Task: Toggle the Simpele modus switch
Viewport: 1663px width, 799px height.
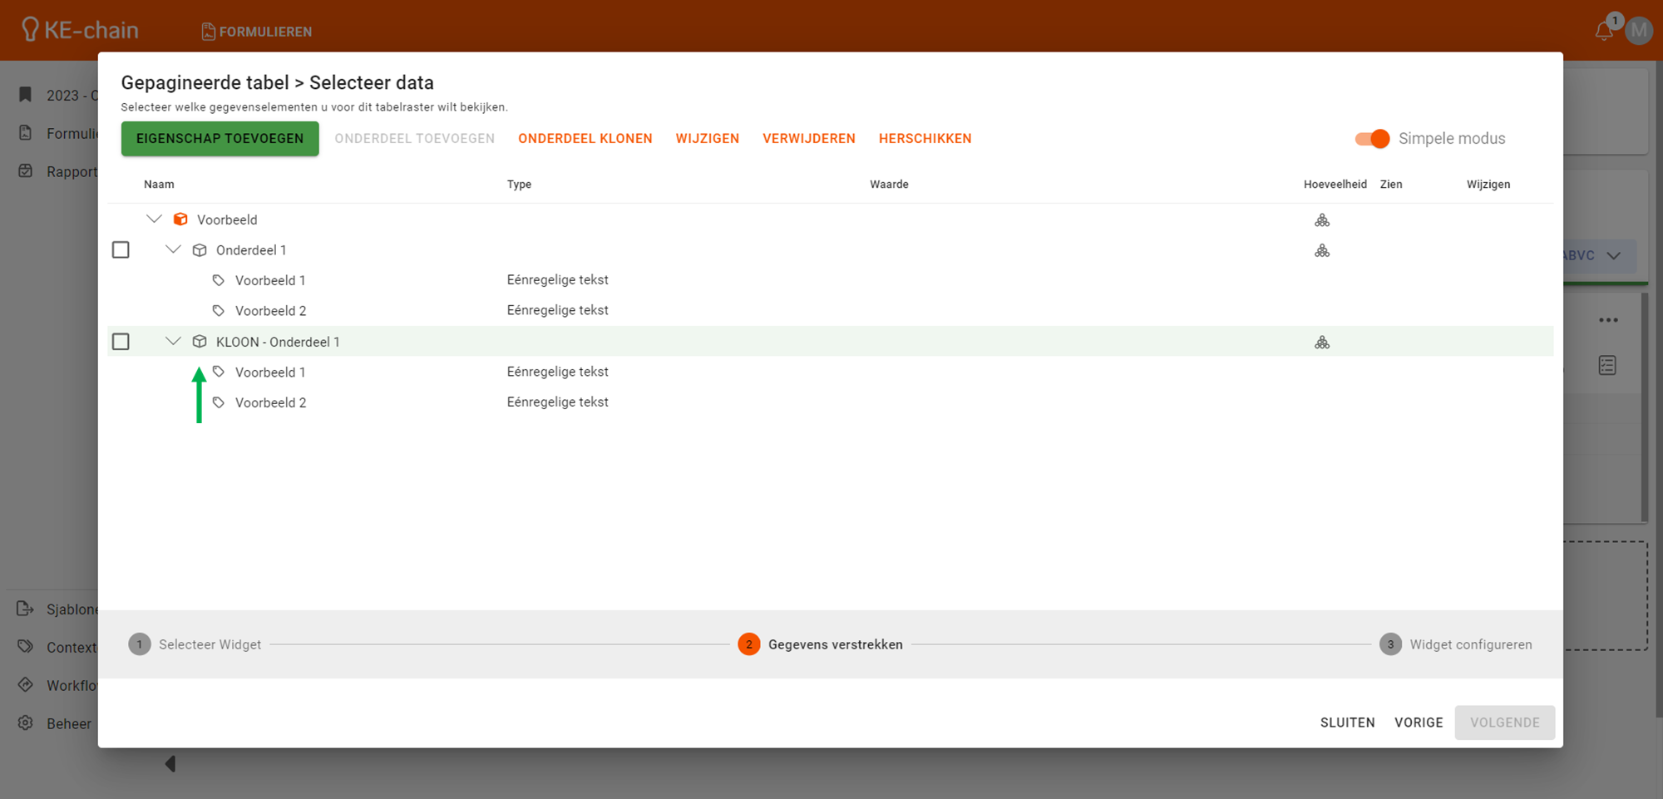Action: [1372, 139]
